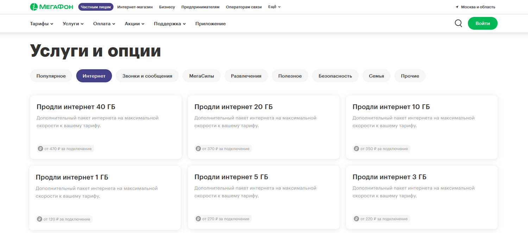Switch to Безопасность tab
This screenshot has width=528, height=233.
(x=335, y=76)
